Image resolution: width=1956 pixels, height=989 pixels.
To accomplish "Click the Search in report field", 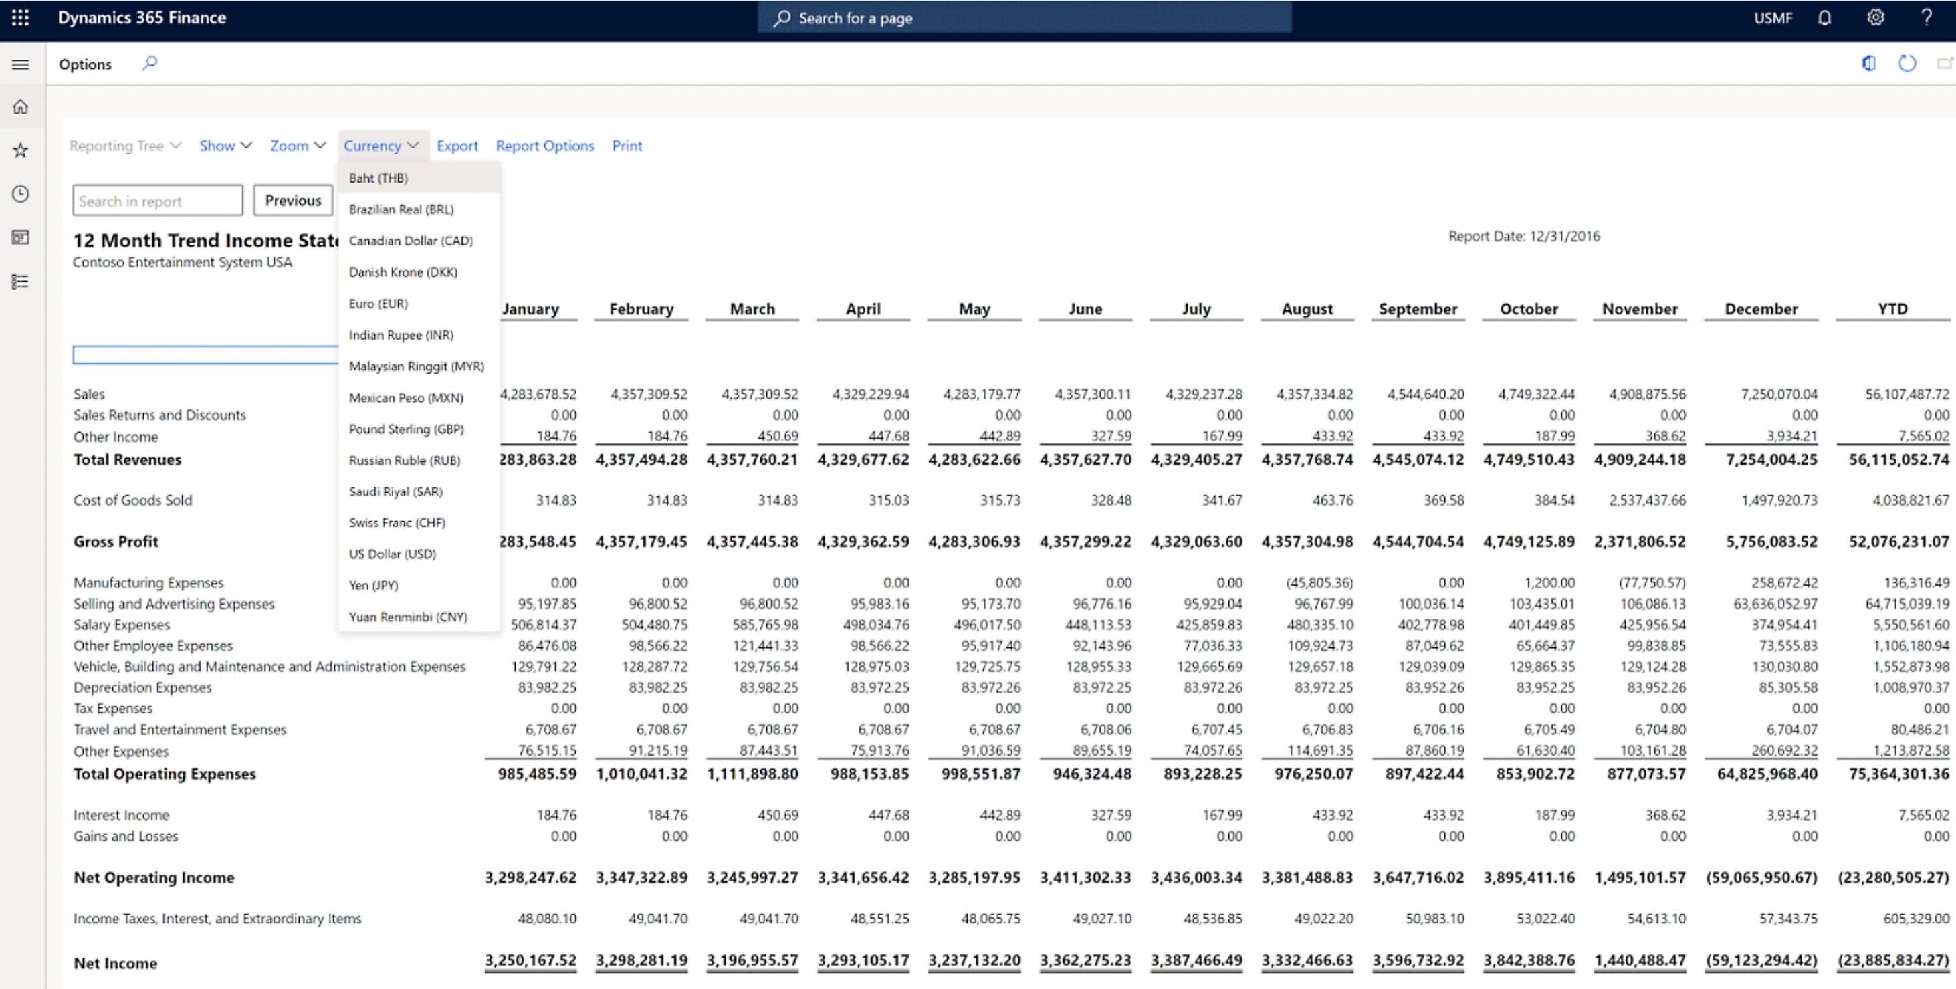I will 157,201.
